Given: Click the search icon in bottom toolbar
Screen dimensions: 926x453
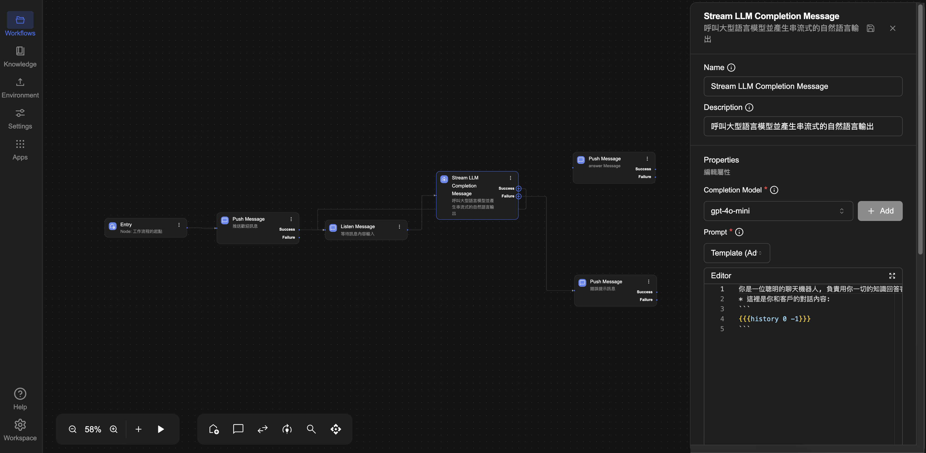Looking at the screenshot, I should tap(311, 429).
